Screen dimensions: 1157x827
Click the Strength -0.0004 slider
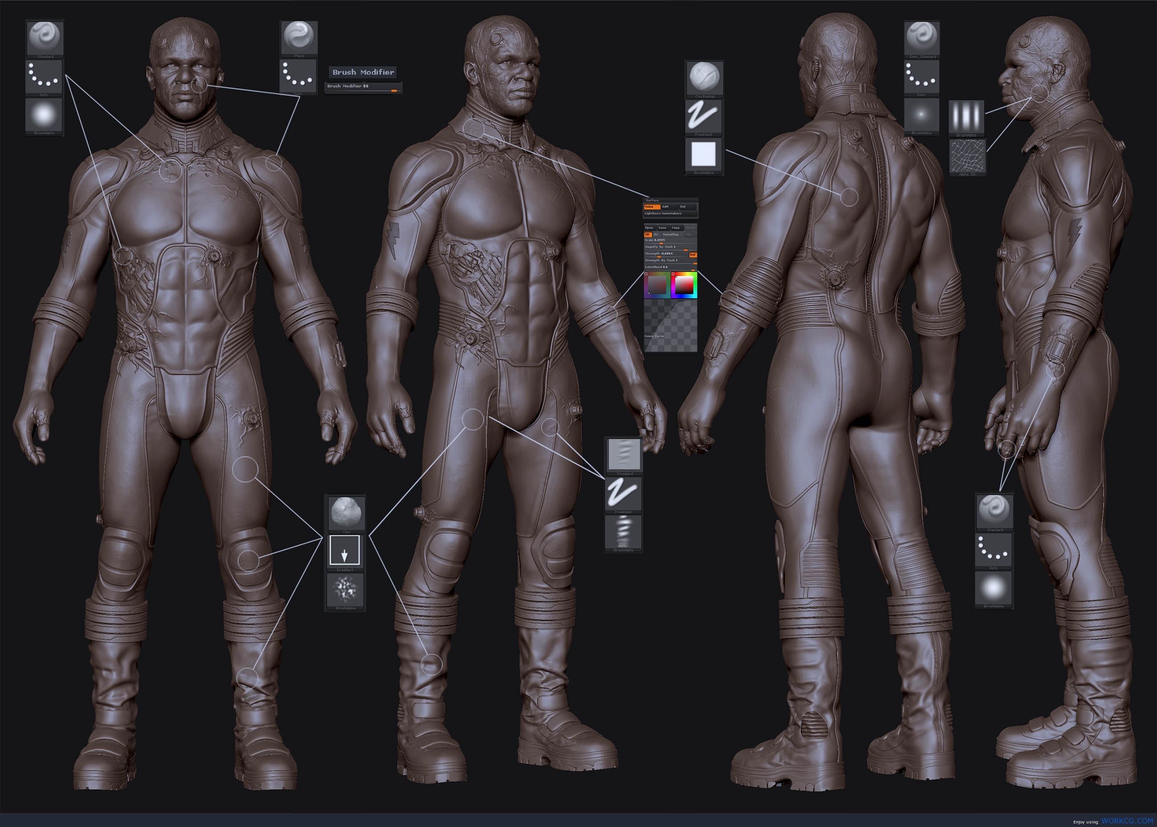click(666, 255)
